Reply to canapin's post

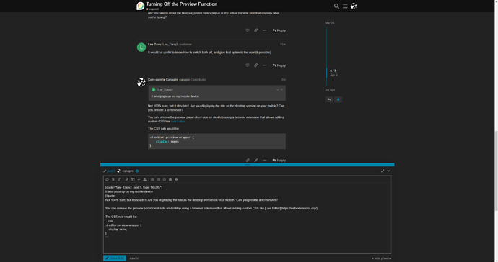279,161
